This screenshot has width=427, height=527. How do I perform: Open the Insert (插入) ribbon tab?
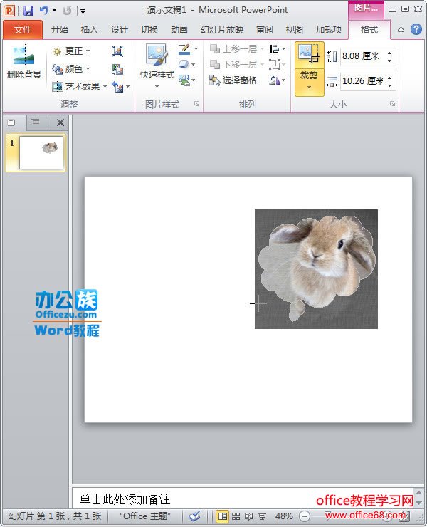(90, 30)
